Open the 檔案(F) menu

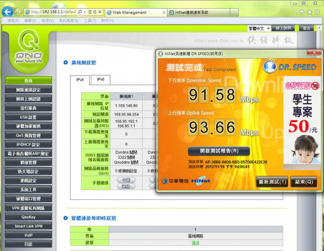click(13, 21)
